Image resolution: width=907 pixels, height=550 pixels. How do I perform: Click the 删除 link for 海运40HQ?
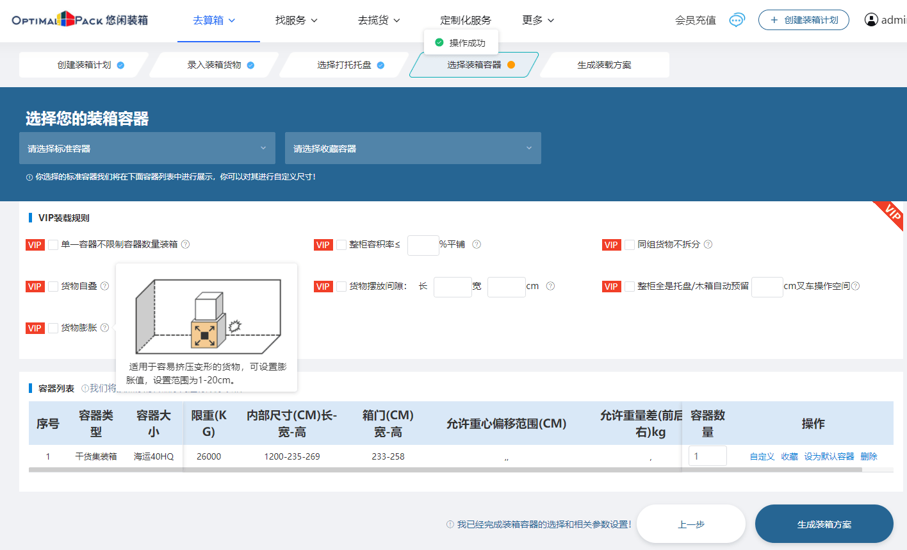[869, 456]
